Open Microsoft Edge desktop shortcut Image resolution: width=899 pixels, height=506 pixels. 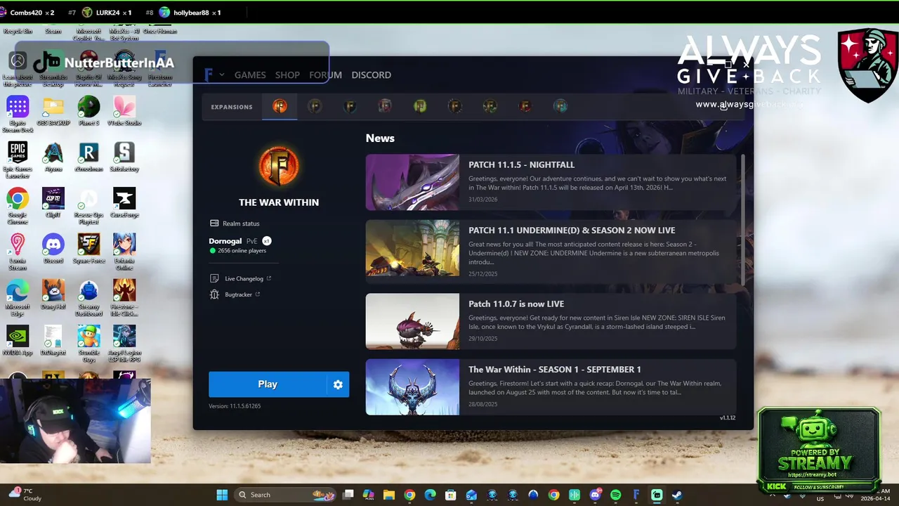tap(18, 297)
